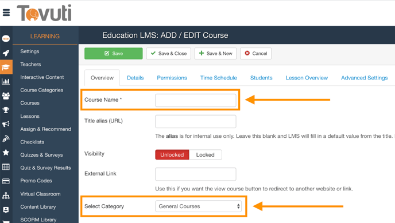Select the trophy icon in sidebar
The width and height of the screenshot is (395, 223).
point(6,110)
